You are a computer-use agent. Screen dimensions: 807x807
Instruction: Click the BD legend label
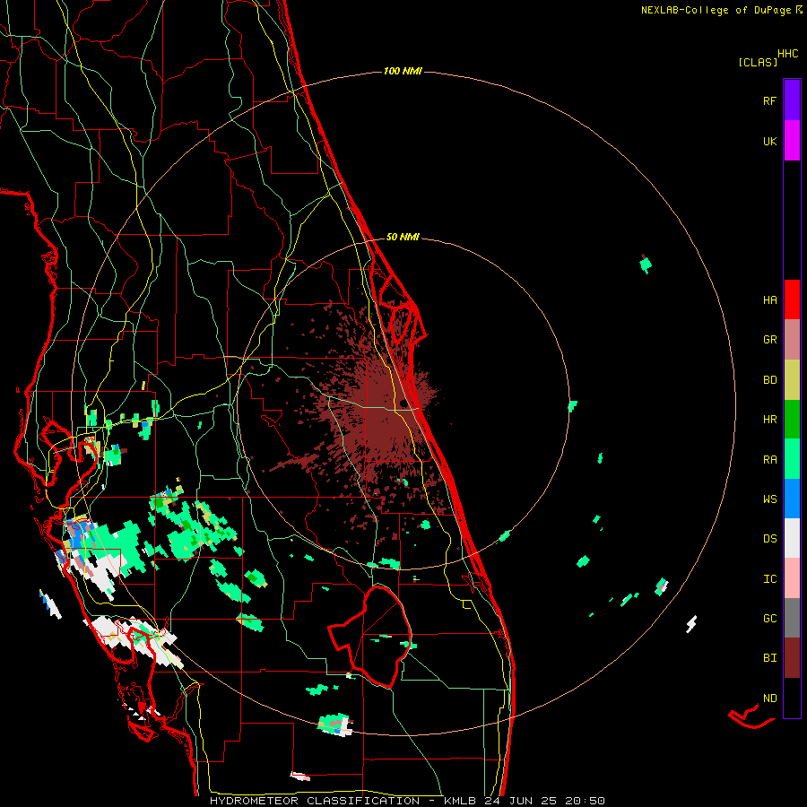pyautogui.click(x=769, y=380)
